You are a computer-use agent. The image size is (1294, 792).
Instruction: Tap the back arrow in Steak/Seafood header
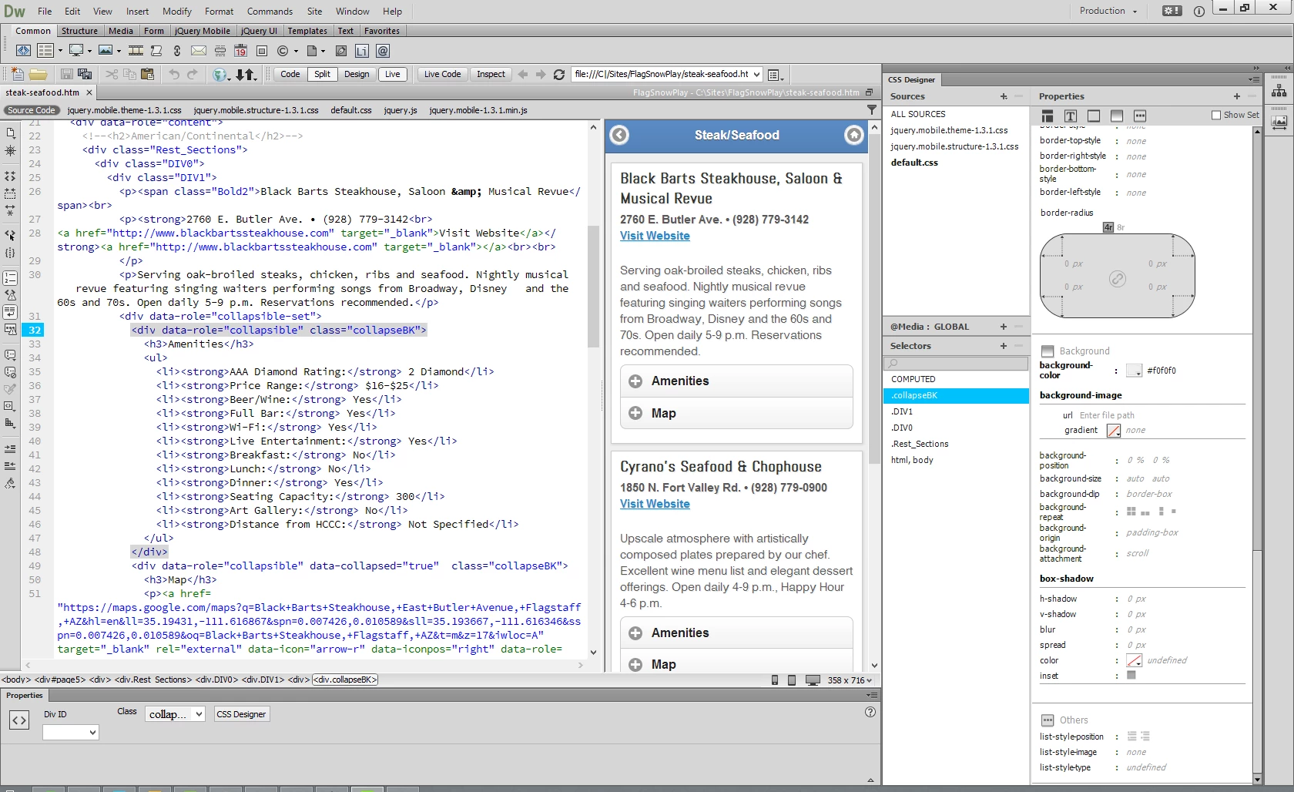click(619, 135)
